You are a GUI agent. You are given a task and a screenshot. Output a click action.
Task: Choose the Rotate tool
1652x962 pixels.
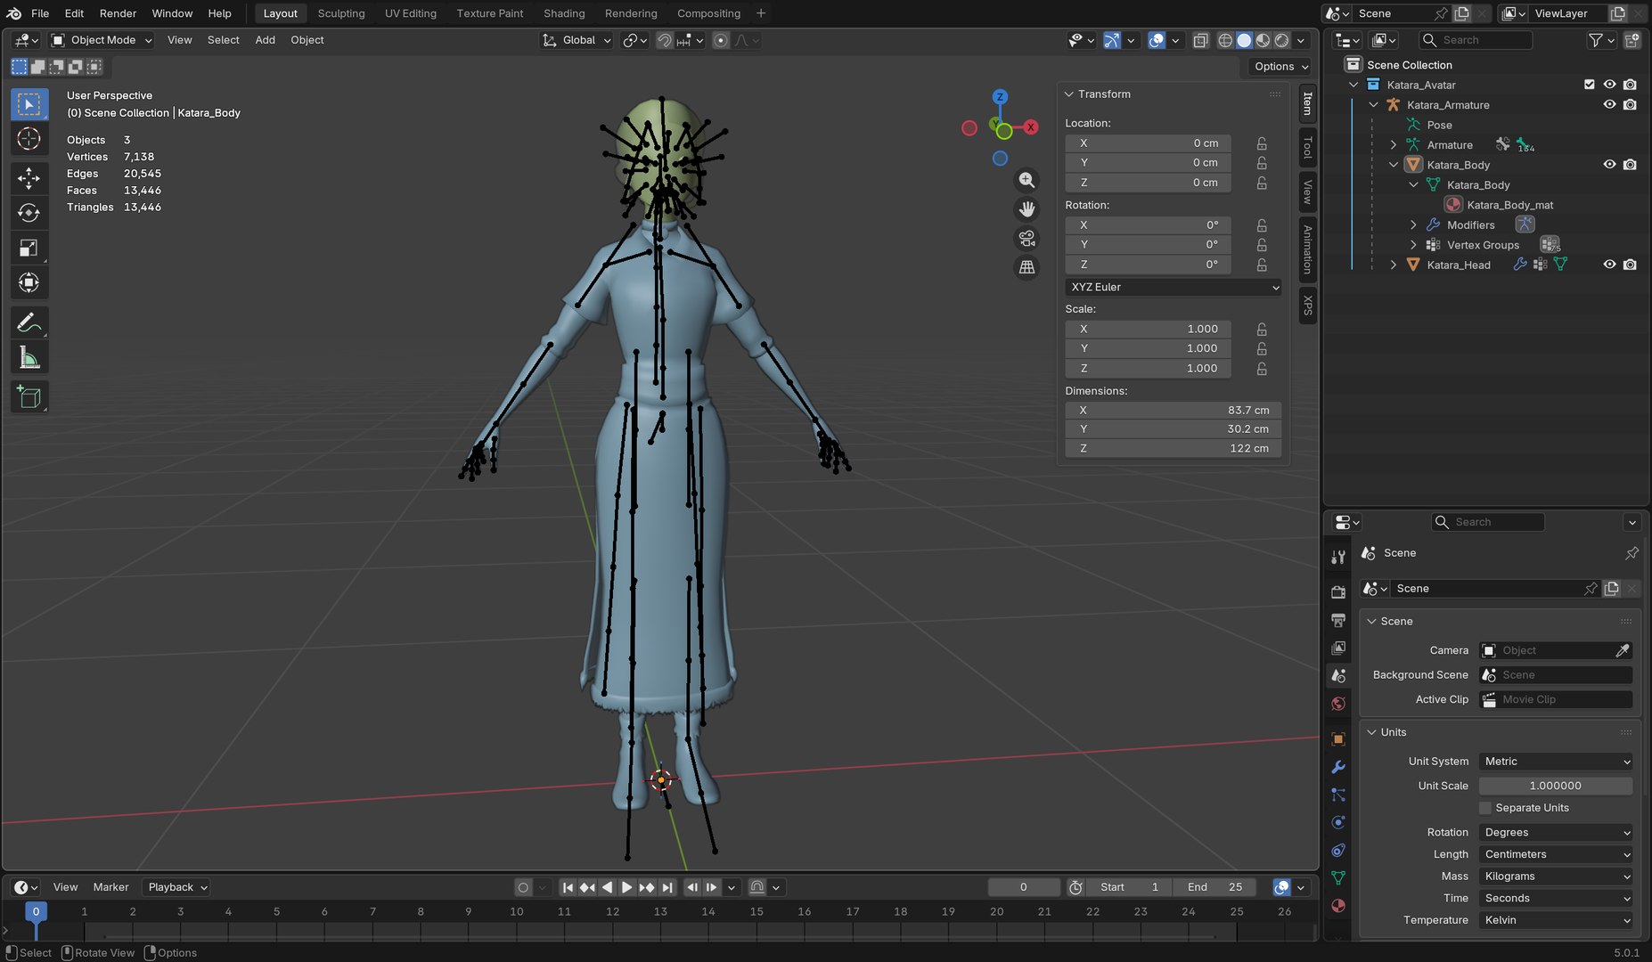pyautogui.click(x=29, y=213)
